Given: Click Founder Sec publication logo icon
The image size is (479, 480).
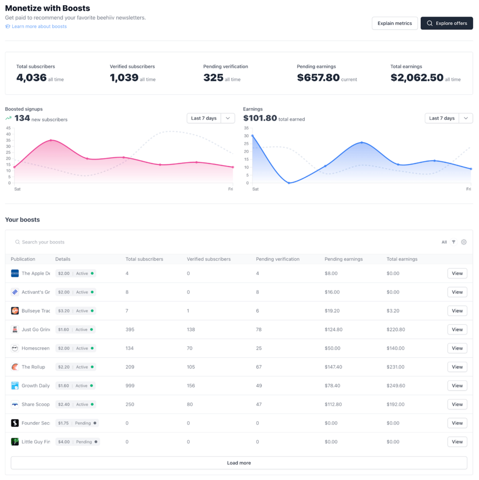Looking at the screenshot, I should point(15,423).
